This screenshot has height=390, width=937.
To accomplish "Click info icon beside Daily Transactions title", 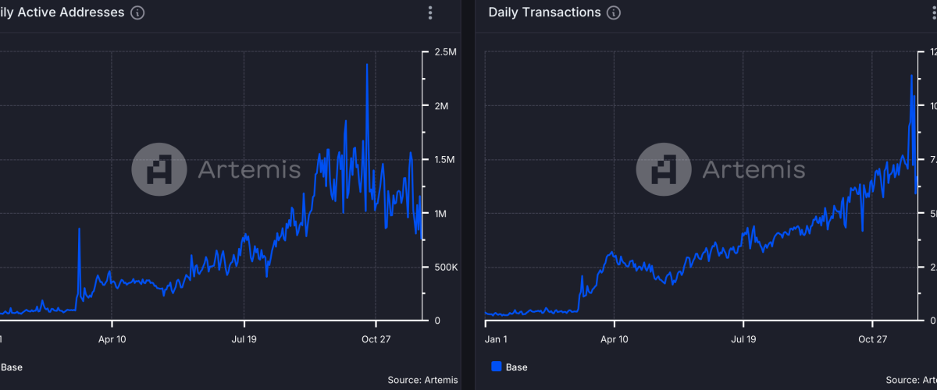I will [614, 13].
